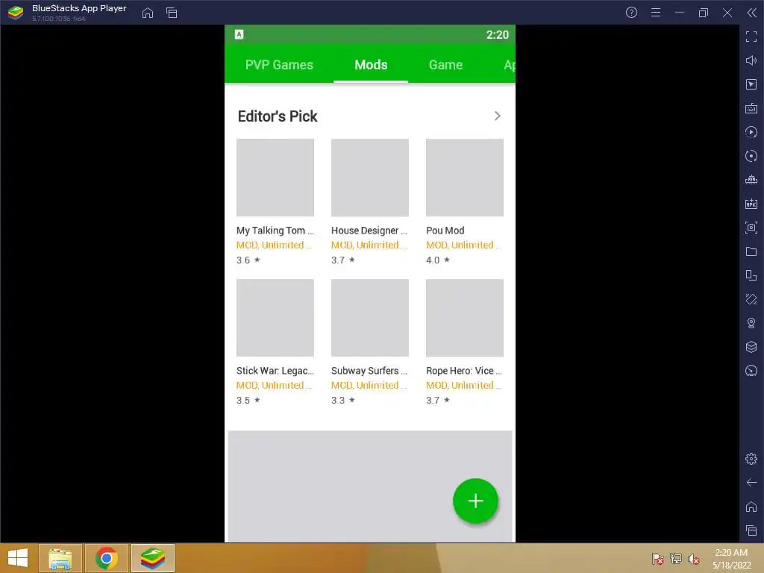Open recent apps icon in sidebar
764x573 pixels.
[x=751, y=530]
